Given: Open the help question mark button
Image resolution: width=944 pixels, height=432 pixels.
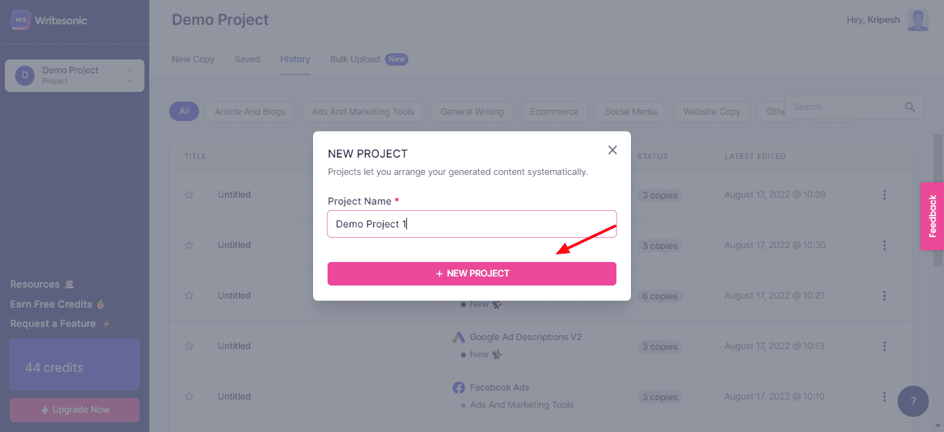Looking at the screenshot, I should [x=913, y=401].
